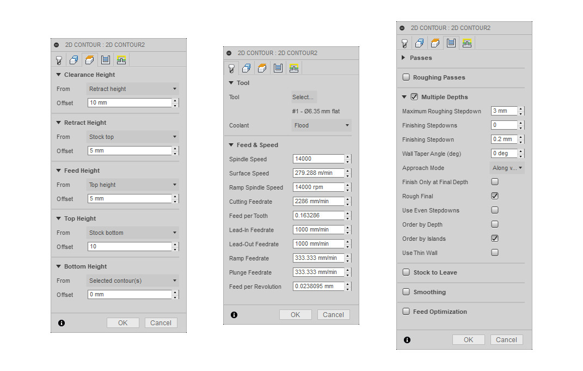Toggle Finish Only at Final Depth
583x371 pixels.
494,181
